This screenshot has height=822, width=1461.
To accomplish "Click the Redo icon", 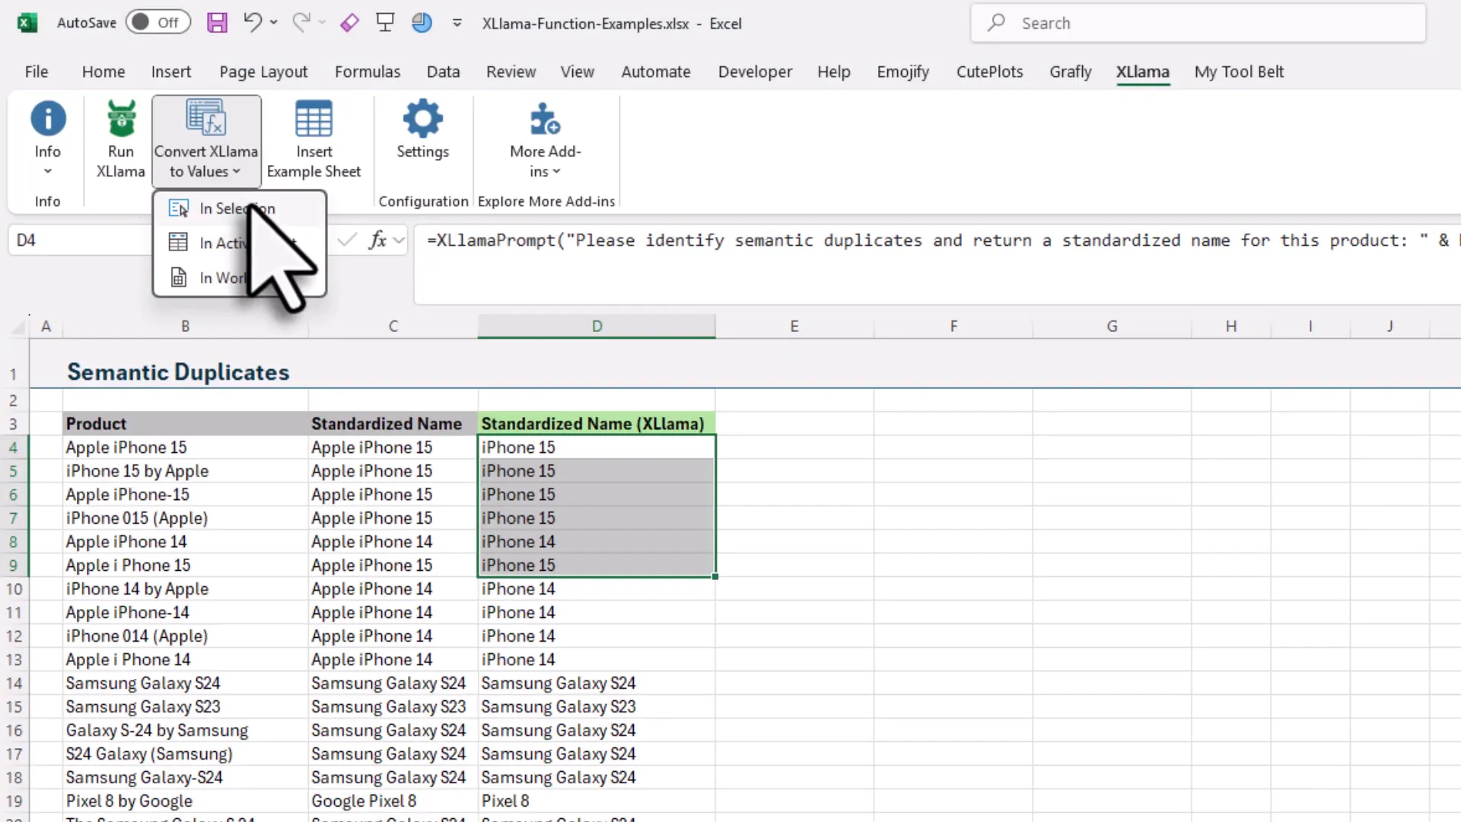I will tap(300, 22).
